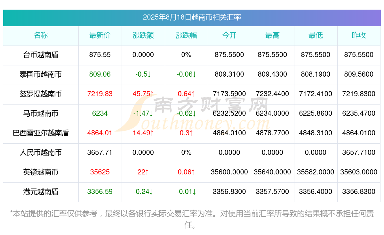The image size is (384, 235).
Task: Select previous close 35603.0000
Action: [x=359, y=172]
